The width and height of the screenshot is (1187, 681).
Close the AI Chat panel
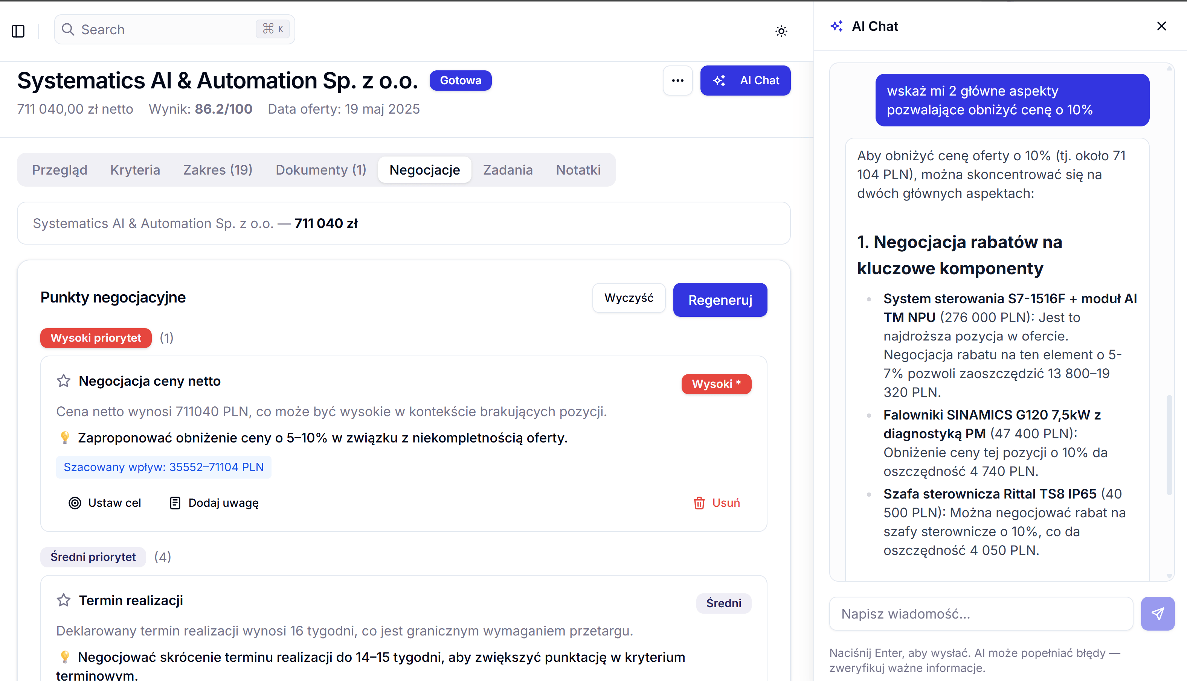tap(1161, 26)
